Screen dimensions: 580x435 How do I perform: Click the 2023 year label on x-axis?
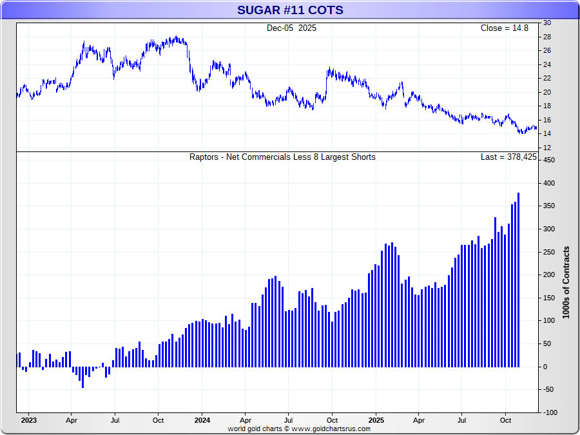pos(28,420)
